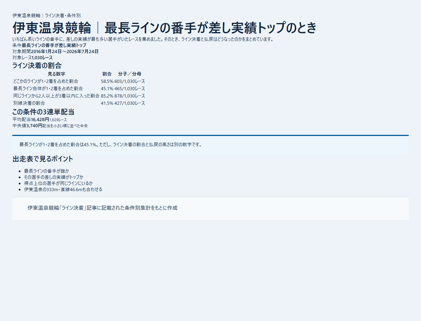Click the 58.5% cell

(x=107, y=81)
